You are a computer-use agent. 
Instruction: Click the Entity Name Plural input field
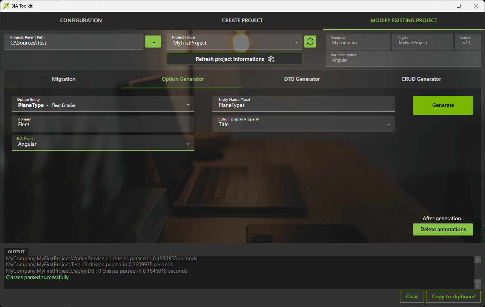pos(303,105)
